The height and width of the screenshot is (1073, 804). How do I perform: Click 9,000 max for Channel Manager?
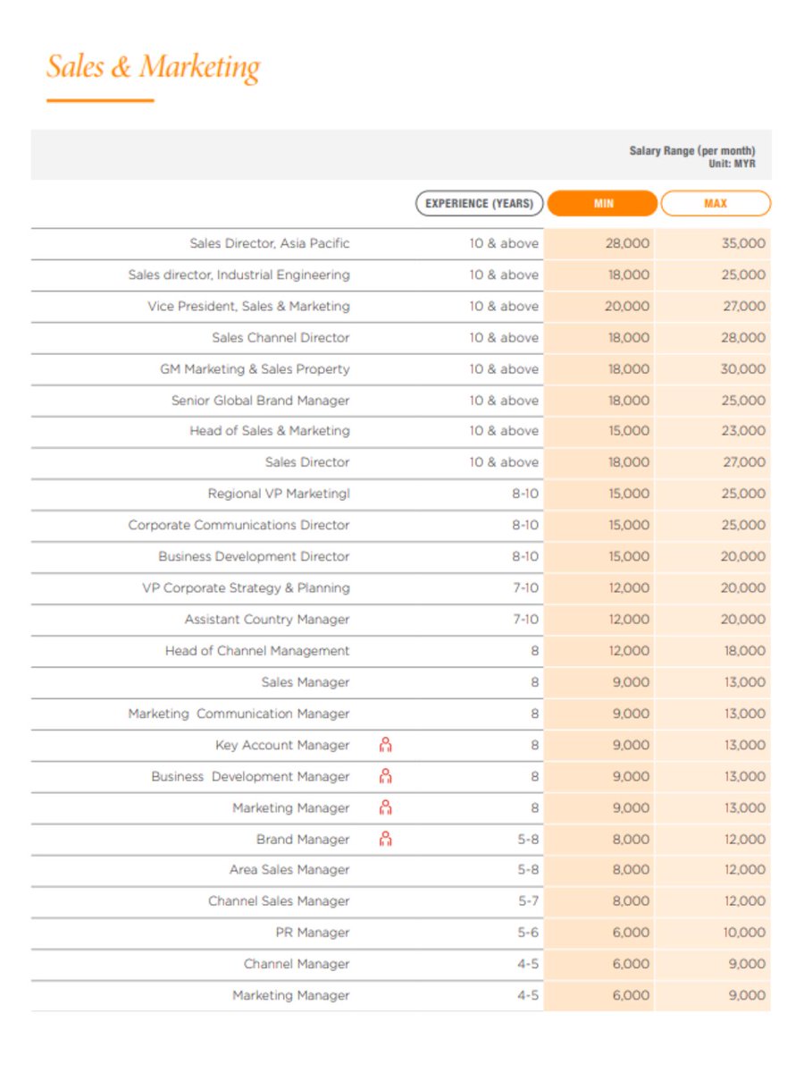[x=747, y=963]
